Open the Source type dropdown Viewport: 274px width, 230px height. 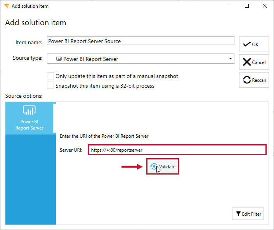tap(140, 59)
